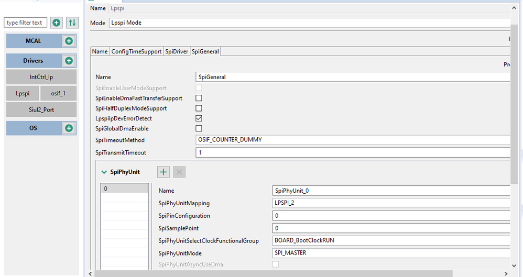This screenshot has width=523, height=277.
Task: Open the SpiPhyUnitMode SPI_MASTER dropdown
Action: tap(391, 253)
